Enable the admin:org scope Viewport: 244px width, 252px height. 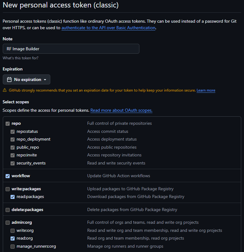(8, 223)
